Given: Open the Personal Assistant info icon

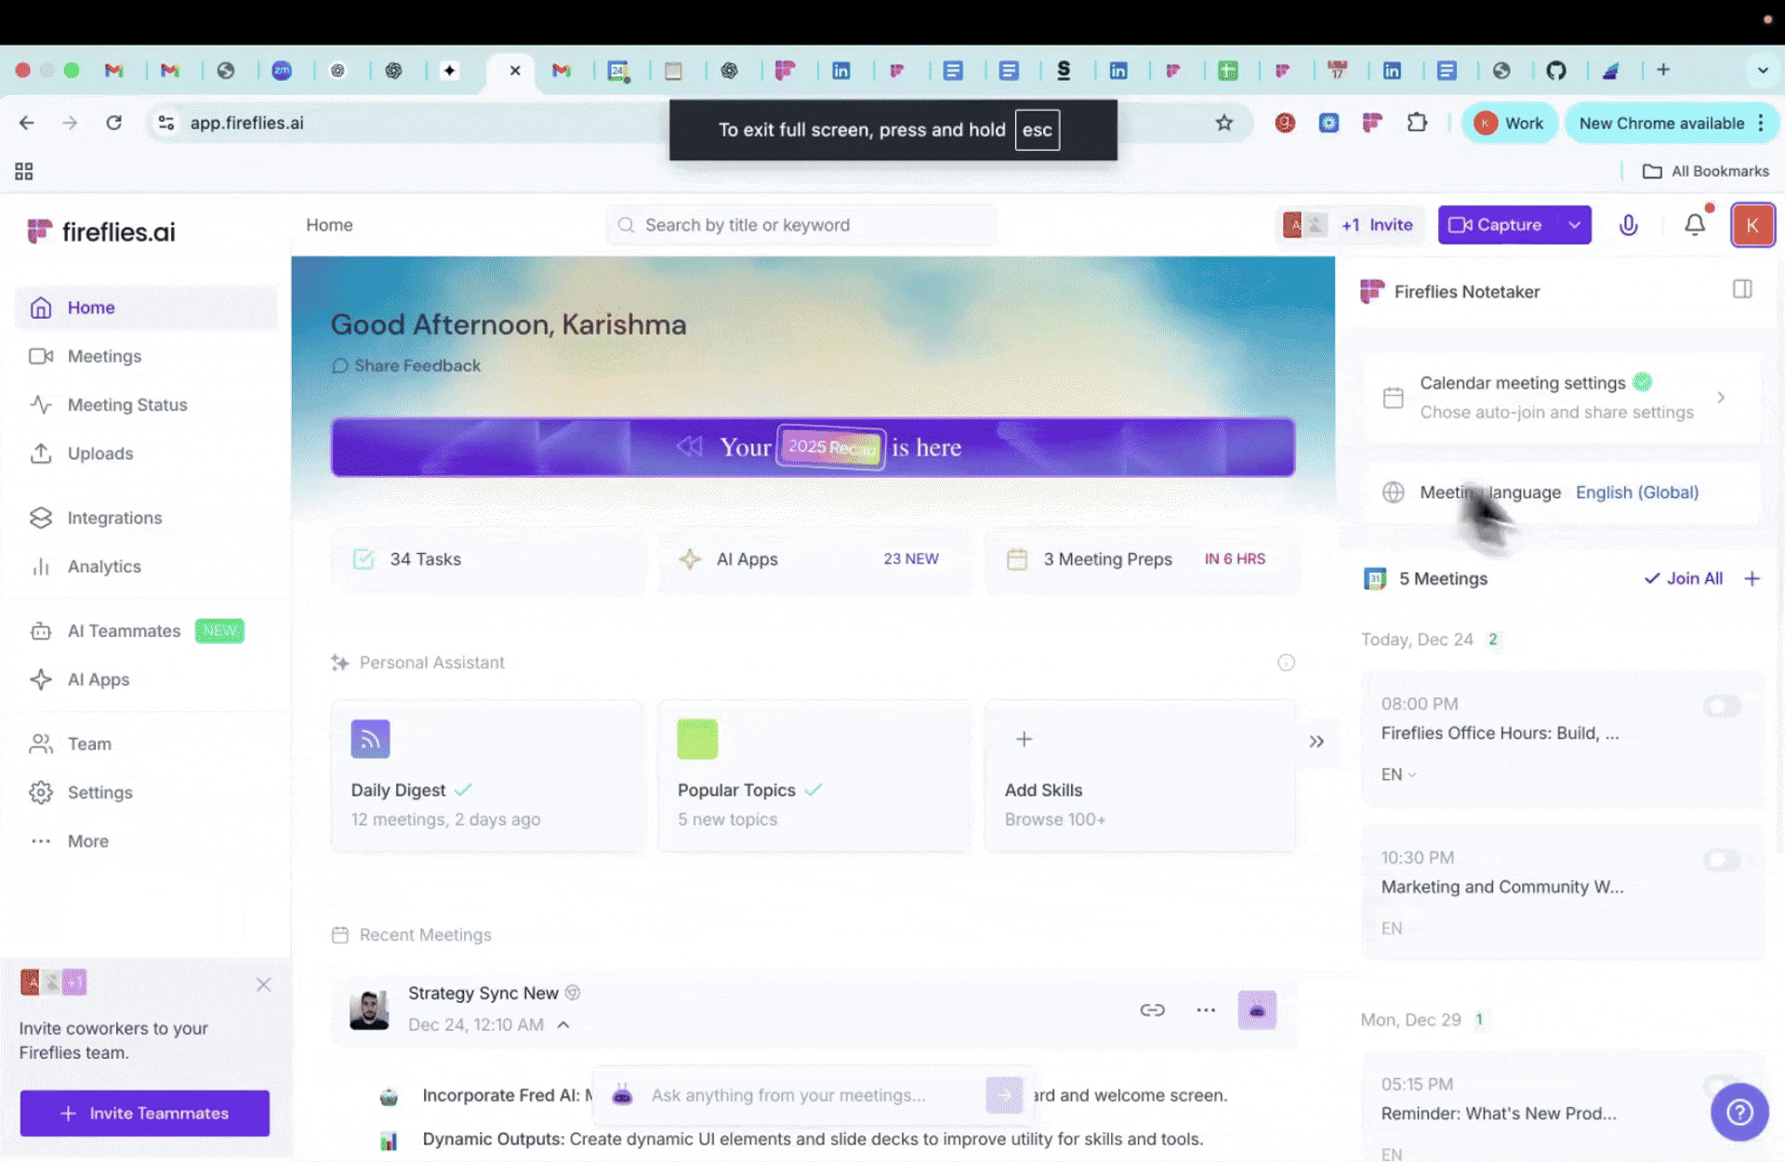Looking at the screenshot, I should (1286, 663).
